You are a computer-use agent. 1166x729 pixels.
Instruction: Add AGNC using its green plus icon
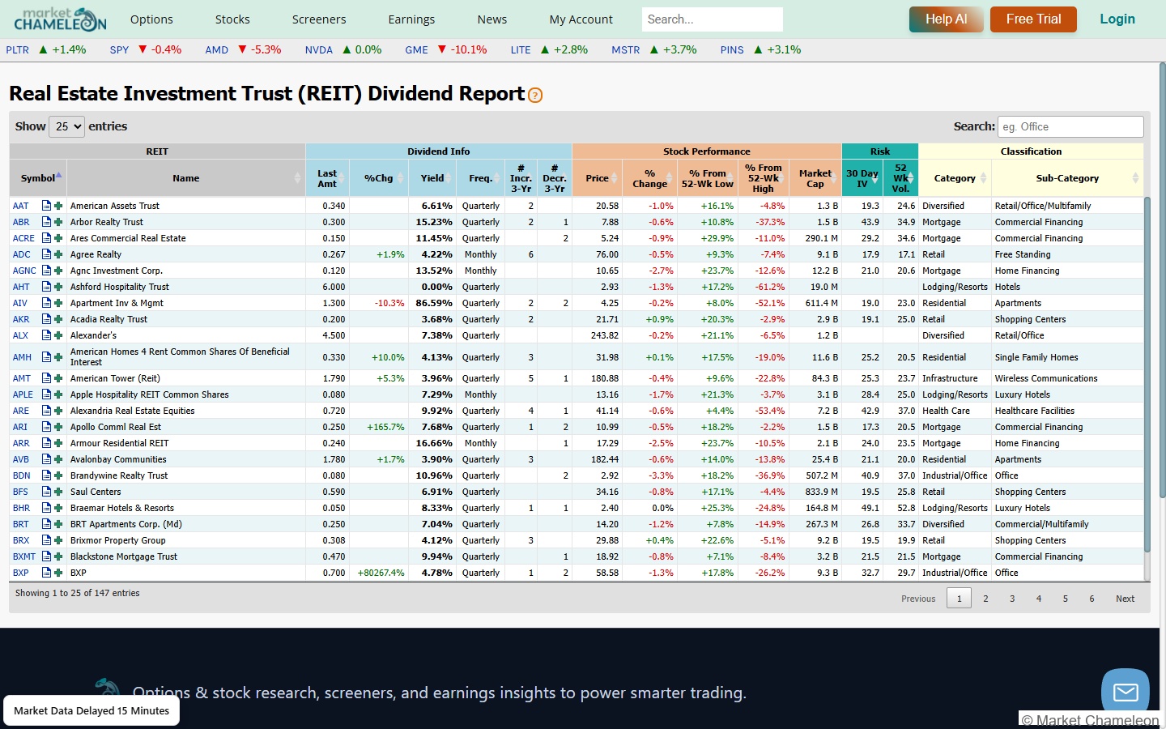pyautogui.click(x=58, y=271)
